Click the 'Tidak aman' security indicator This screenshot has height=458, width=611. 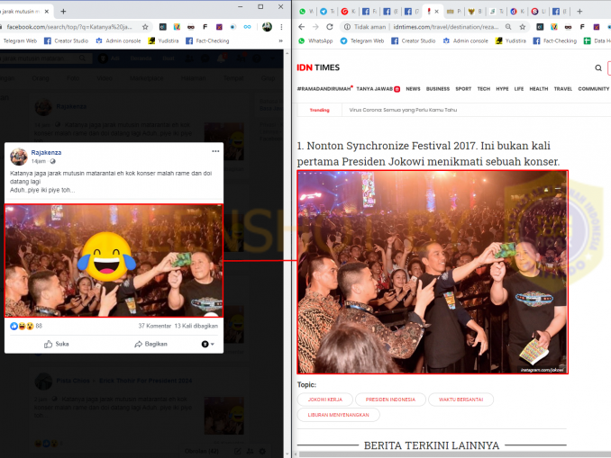[x=365, y=27]
